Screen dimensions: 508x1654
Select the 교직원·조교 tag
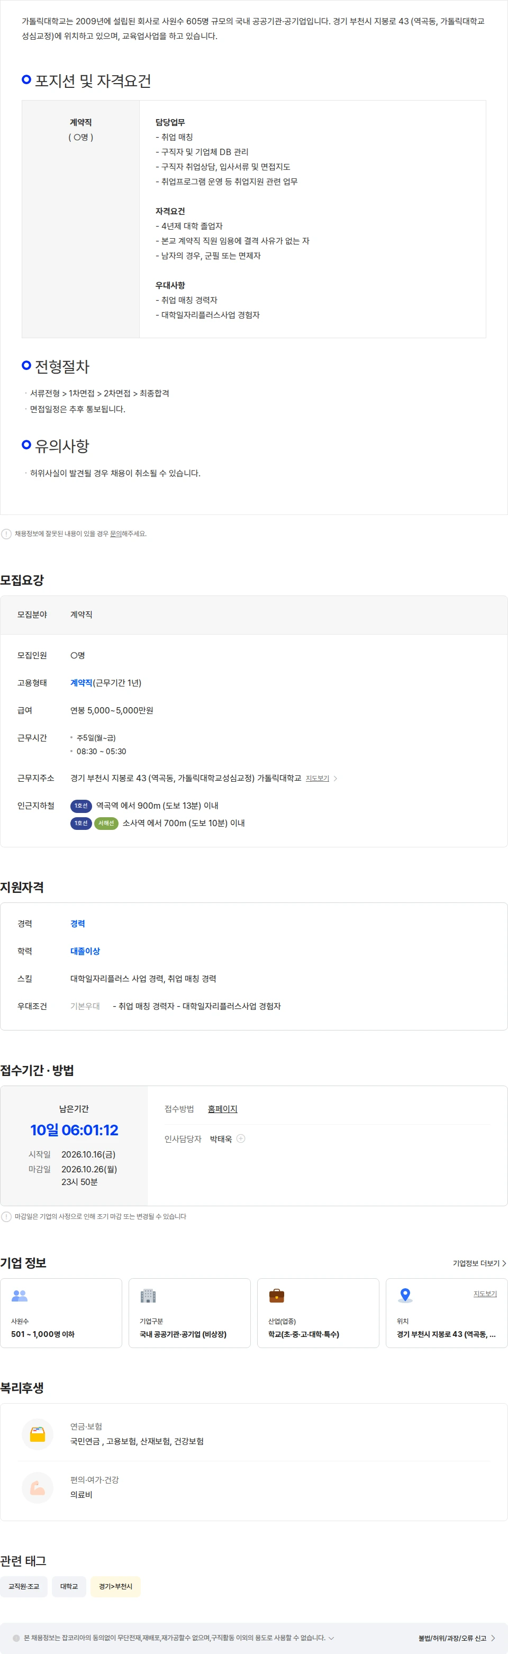[24, 1586]
